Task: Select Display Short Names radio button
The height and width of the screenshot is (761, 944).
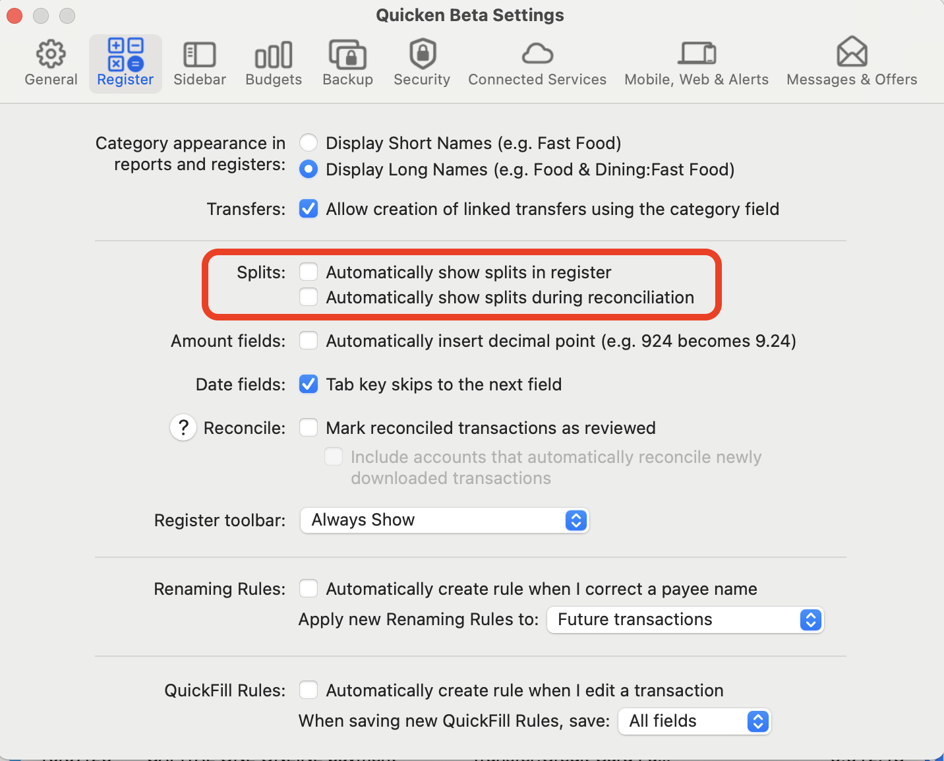Action: [309, 143]
